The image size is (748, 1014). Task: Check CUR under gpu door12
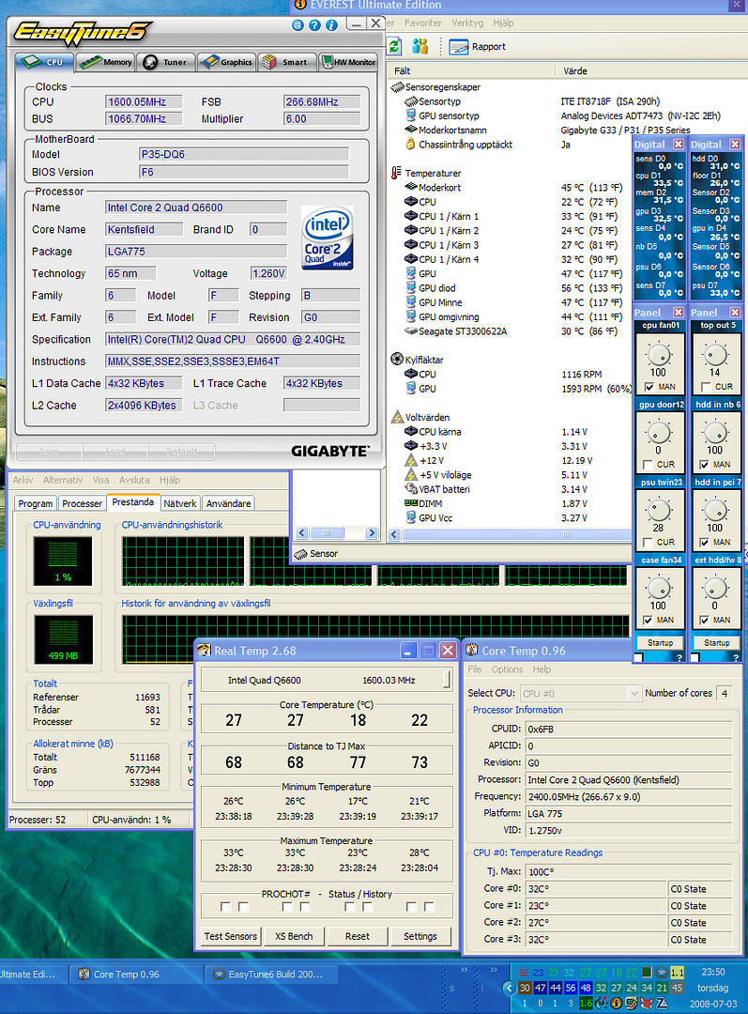pyautogui.click(x=648, y=465)
